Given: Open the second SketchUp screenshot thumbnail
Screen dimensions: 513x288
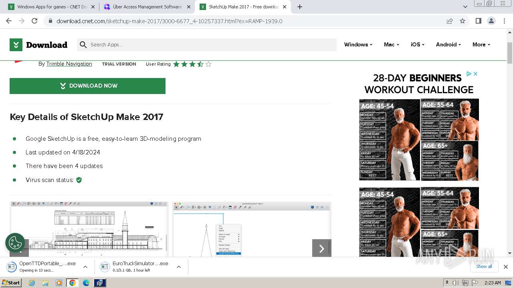Looking at the screenshot, I should click(252, 229).
